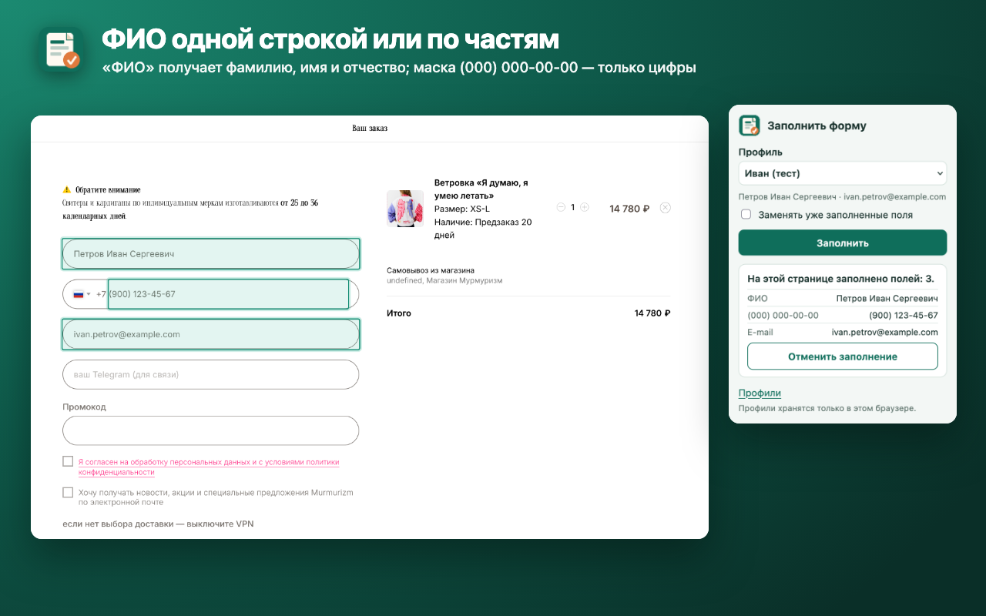Click the E-mail row label in popup
Image resolution: width=986 pixels, height=616 pixels.
[760, 332]
